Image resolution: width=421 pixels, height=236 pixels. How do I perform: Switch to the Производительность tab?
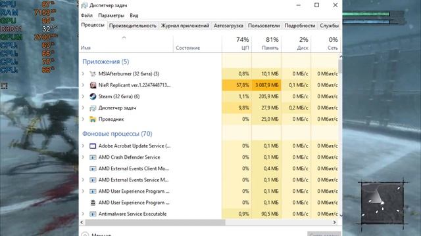click(x=133, y=26)
